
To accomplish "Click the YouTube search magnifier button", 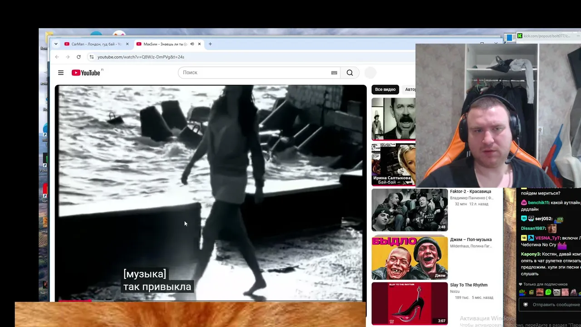I will tap(350, 73).
